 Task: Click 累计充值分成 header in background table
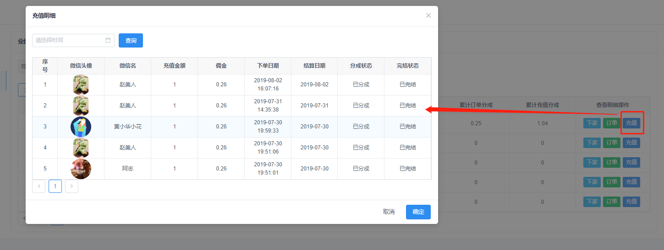pyautogui.click(x=542, y=105)
